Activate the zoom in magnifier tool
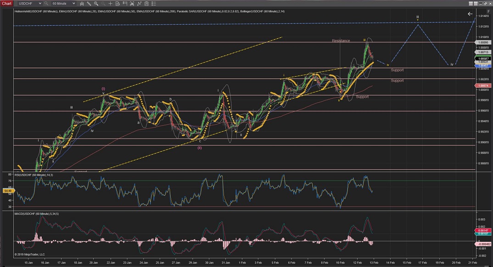 pos(96,4)
